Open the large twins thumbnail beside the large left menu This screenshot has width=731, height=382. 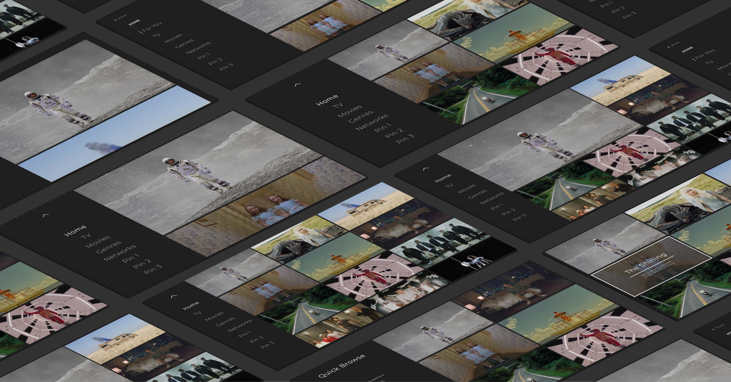(x=266, y=206)
